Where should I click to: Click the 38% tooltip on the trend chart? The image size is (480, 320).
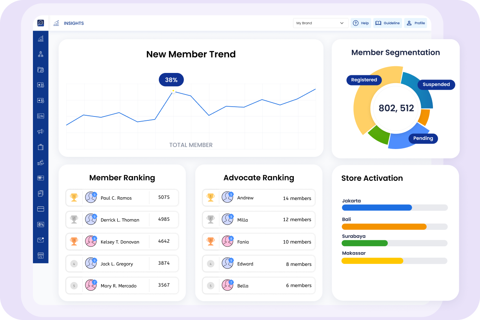pos(171,80)
